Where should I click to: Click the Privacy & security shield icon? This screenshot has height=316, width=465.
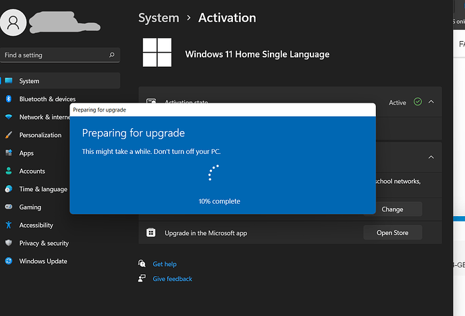click(9, 243)
